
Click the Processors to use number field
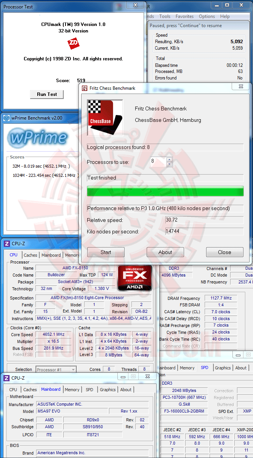pyautogui.click(x=158, y=162)
